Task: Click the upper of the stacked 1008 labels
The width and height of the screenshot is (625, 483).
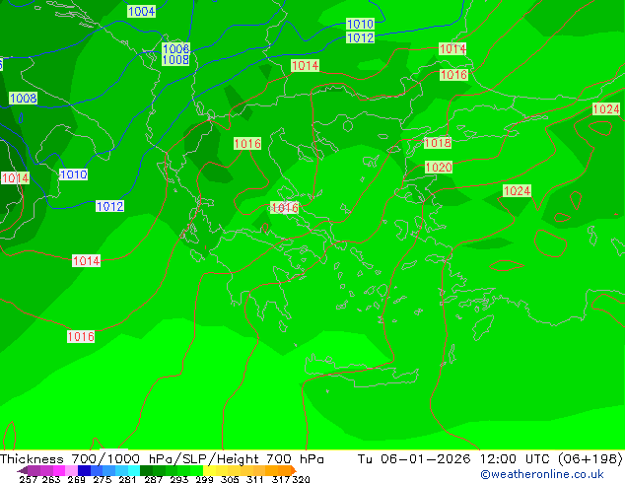Action: [x=175, y=48]
